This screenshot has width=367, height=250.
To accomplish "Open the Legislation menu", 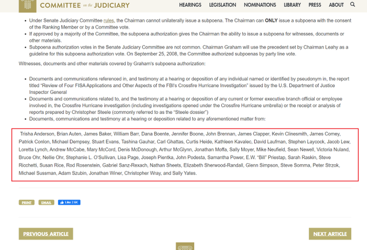I will [222, 5].
